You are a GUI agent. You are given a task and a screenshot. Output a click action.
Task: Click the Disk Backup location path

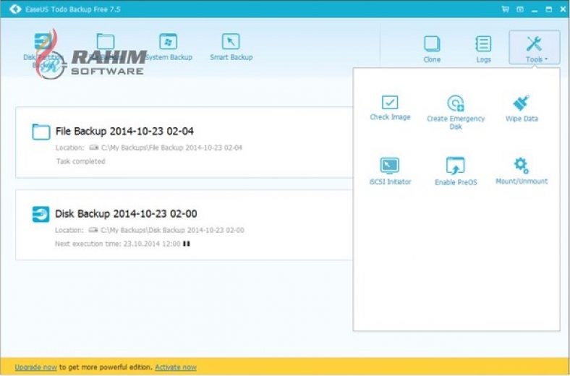(172, 231)
